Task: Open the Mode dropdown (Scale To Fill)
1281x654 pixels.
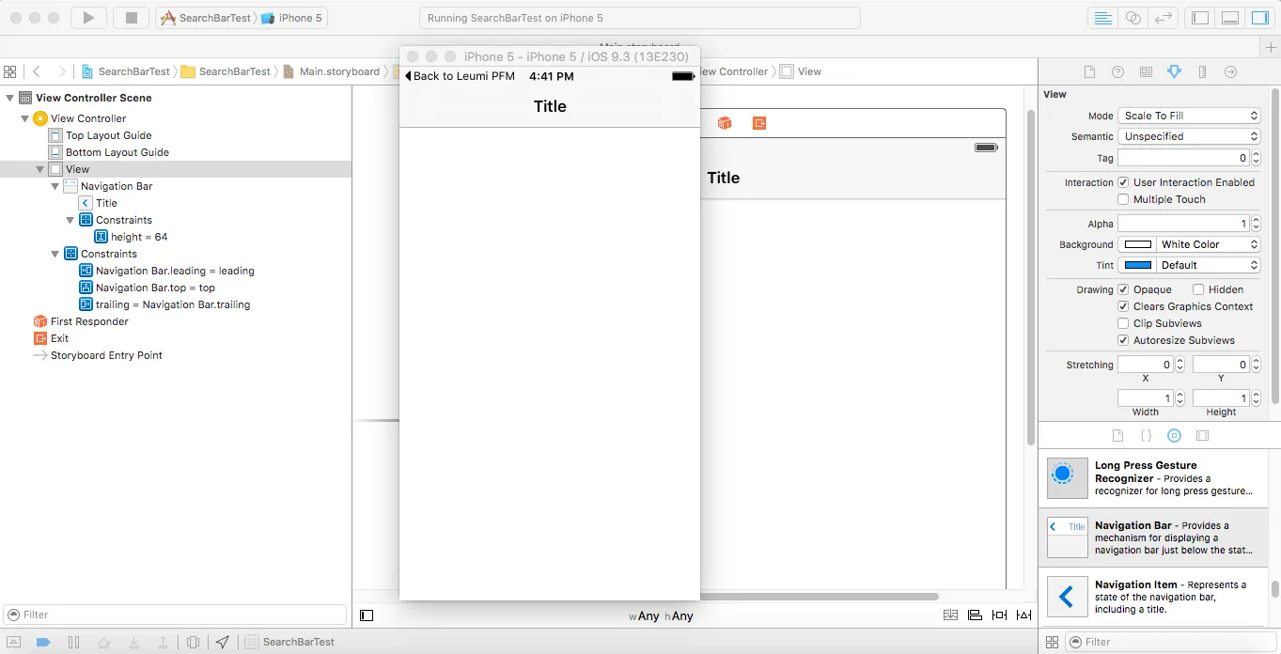Action: 1189,116
